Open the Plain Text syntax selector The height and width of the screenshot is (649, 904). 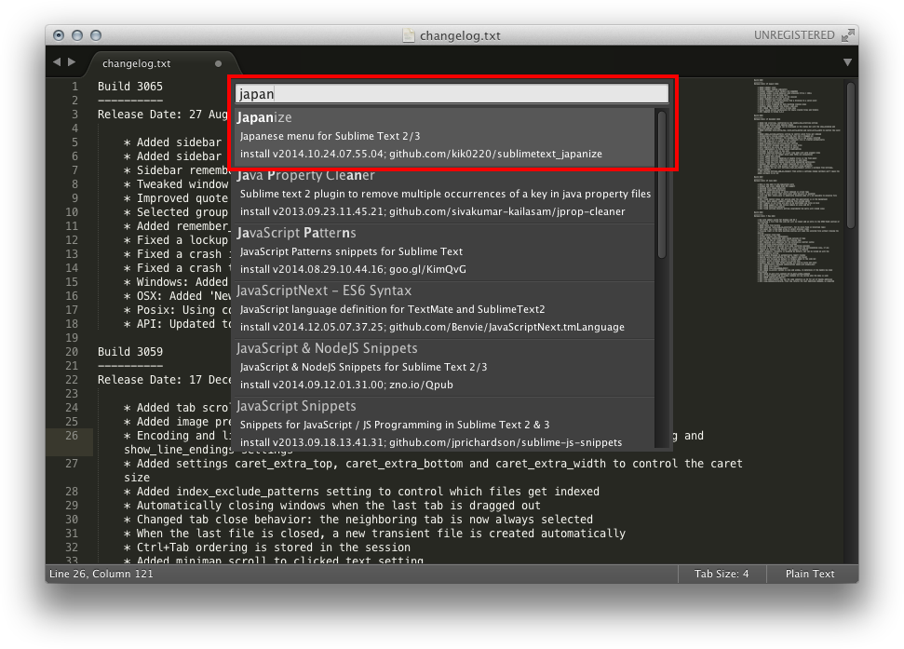811,574
